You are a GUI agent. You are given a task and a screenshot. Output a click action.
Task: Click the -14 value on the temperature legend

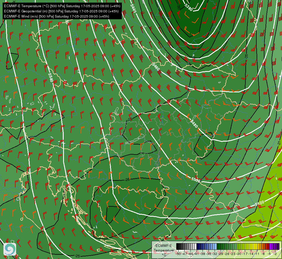coord(251,254)
